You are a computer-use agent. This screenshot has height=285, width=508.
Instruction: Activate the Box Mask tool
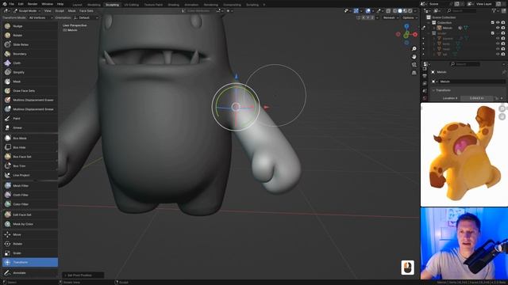(30, 138)
